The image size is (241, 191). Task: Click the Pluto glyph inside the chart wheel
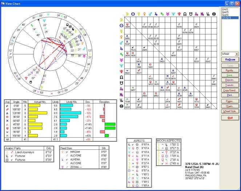(26, 78)
